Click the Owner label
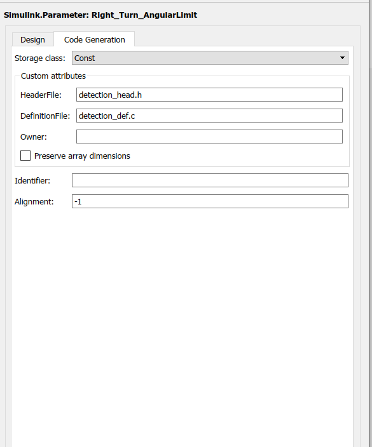 pos(34,137)
